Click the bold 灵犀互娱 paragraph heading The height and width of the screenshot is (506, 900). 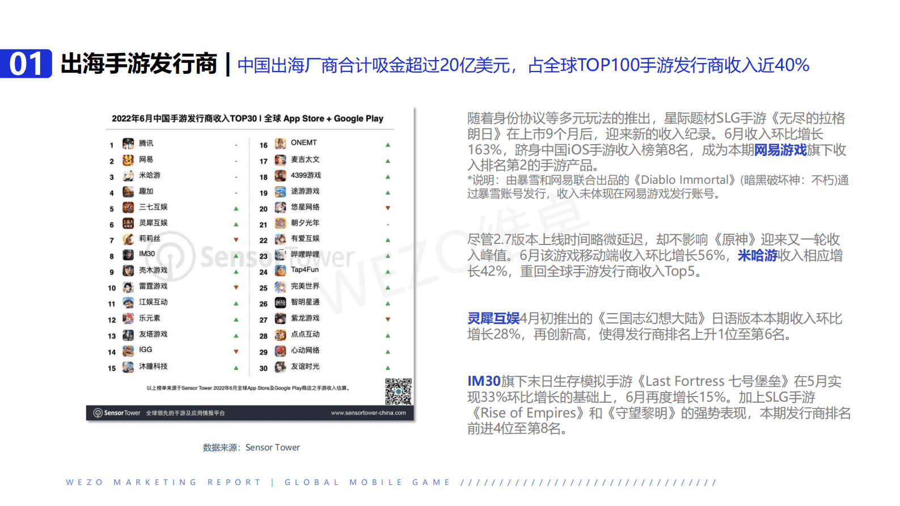pyautogui.click(x=493, y=318)
